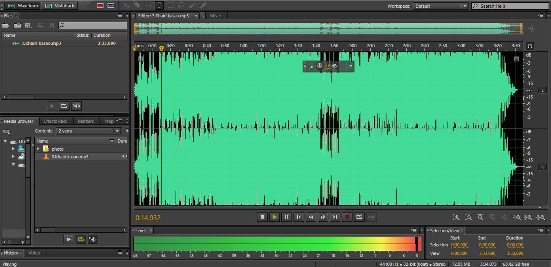Open the Effects Rack tab
Viewport: 551px width, 267px height.
tap(55, 121)
